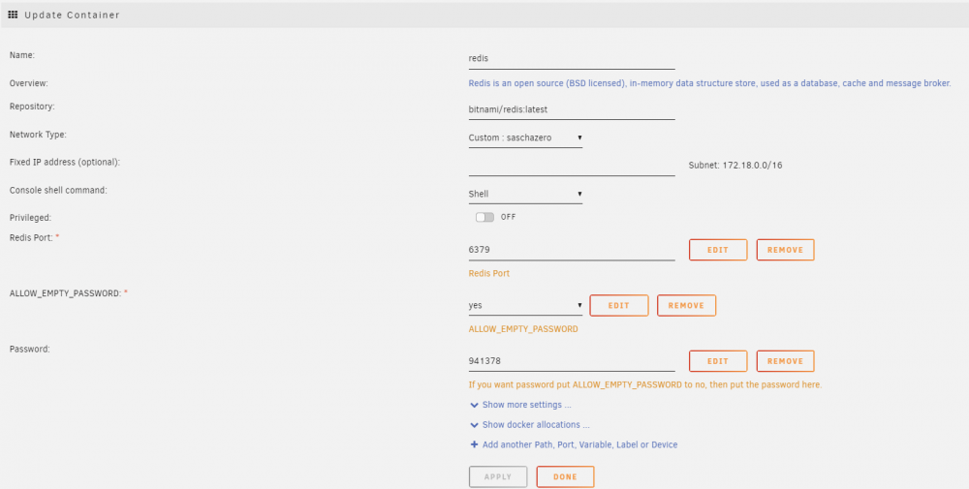Remove the ALLOW_EMPTY_PASSWORD variable

point(686,306)
